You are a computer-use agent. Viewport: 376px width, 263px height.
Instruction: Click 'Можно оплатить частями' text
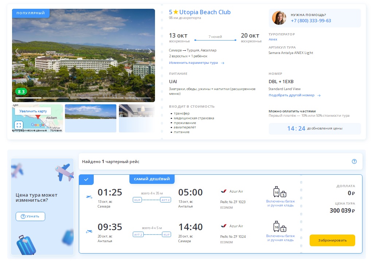pyautogui.click(x=292, y=111)
